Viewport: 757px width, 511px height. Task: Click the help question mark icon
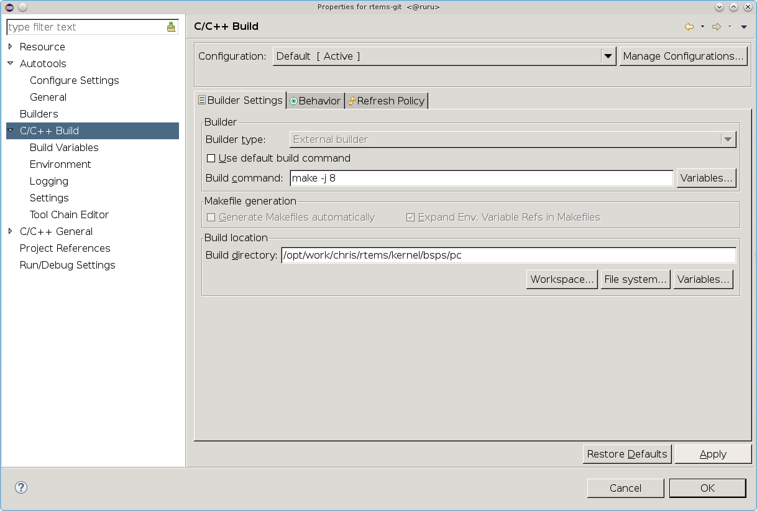[21, 487]
